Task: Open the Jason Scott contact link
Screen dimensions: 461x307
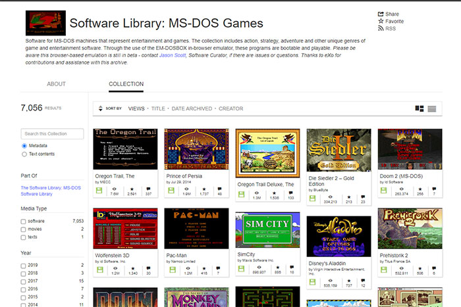Action: pyautogui.click(x=173, y=55)
